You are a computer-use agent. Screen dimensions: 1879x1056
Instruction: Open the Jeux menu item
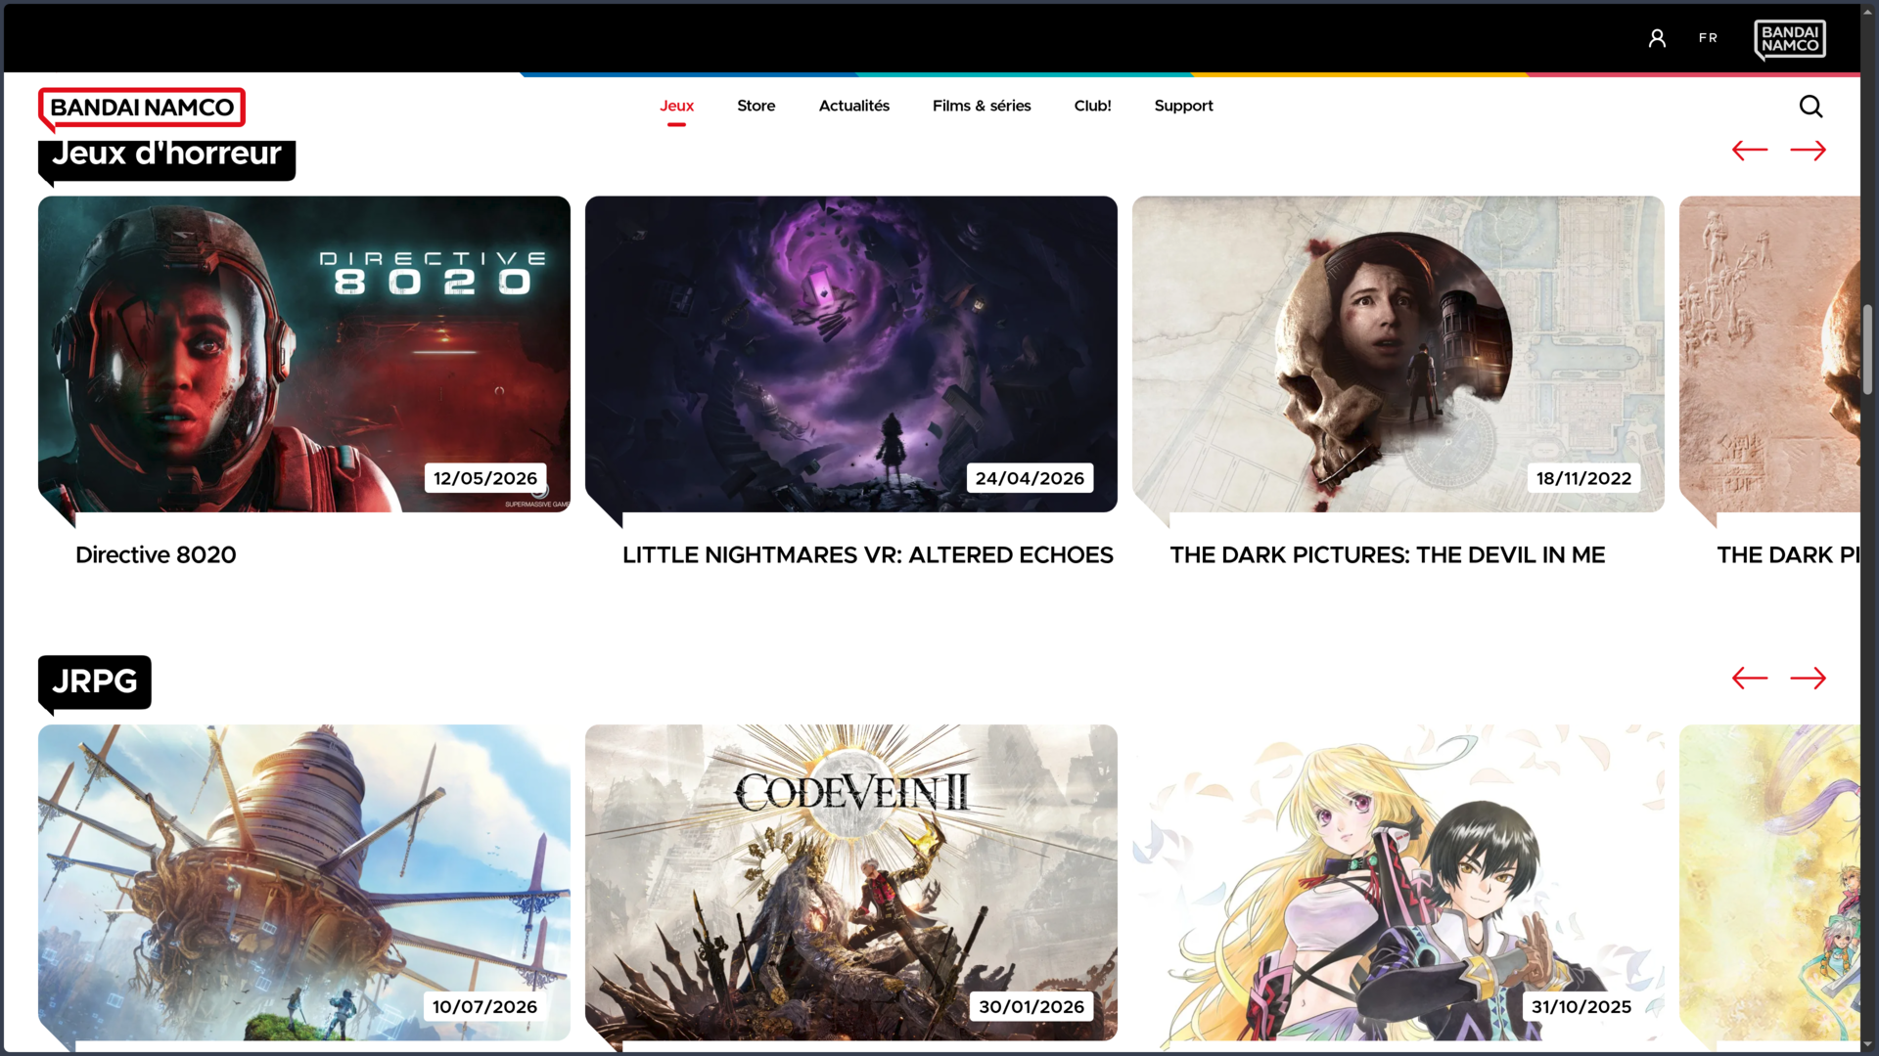676,106
